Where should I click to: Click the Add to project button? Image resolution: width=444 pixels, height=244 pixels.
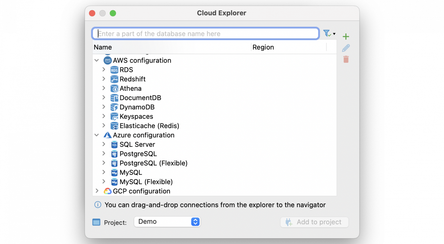tap(314, 222)
